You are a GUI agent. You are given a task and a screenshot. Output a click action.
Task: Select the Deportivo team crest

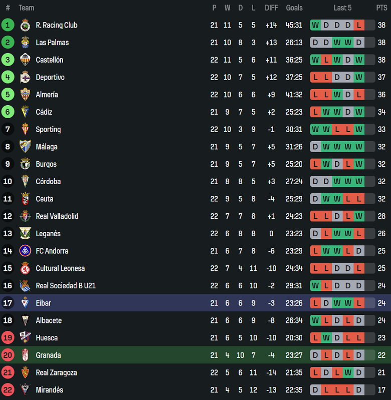[25, 77]
